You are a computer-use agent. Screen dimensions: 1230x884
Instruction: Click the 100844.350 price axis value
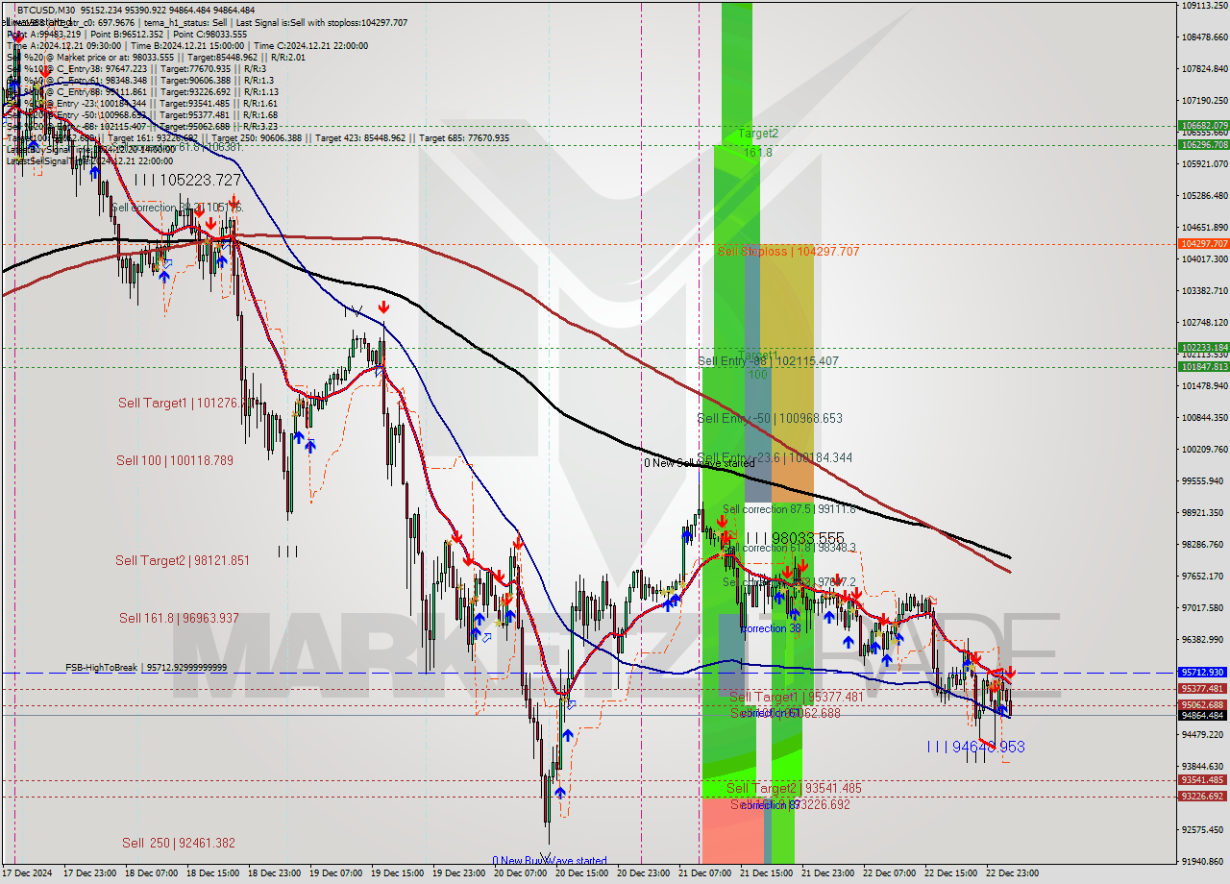(1203, 417)
